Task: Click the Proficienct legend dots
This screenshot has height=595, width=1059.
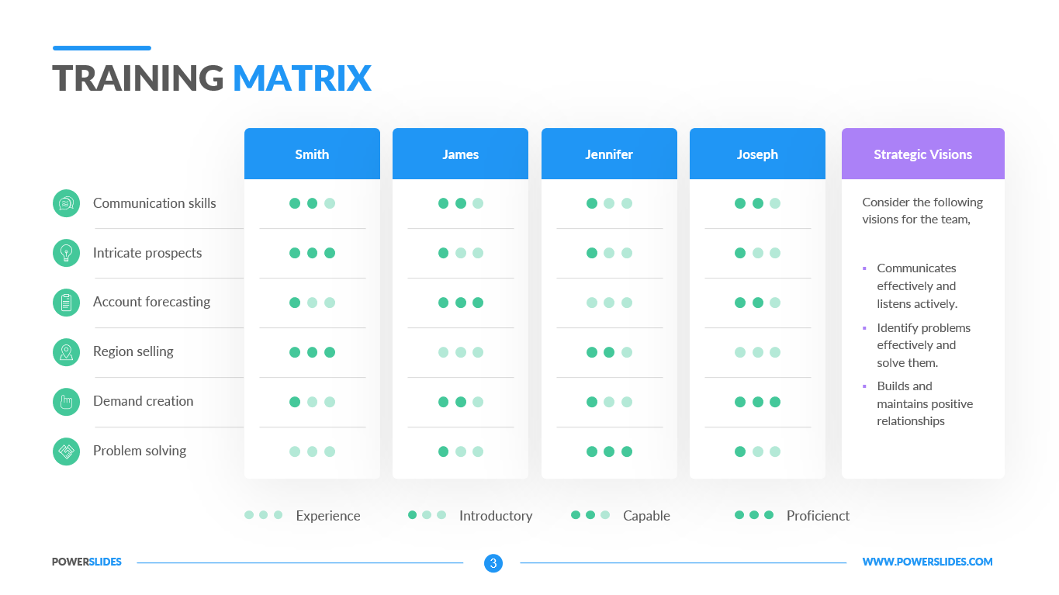Action: click(754, 515)
